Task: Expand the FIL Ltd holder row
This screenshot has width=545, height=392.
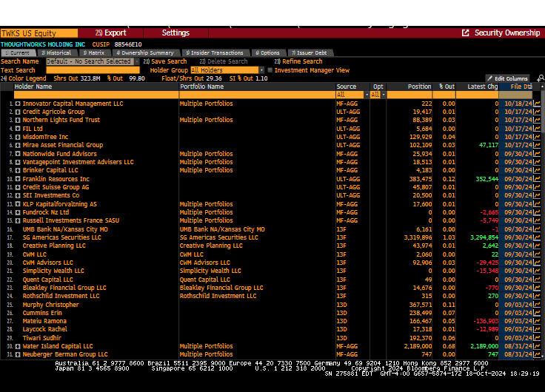Action: [x=18, y=129]
